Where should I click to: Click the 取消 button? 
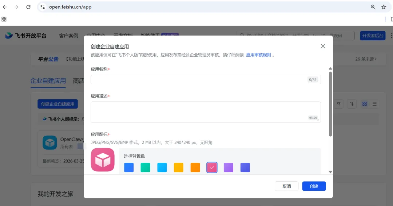[286, 186]
